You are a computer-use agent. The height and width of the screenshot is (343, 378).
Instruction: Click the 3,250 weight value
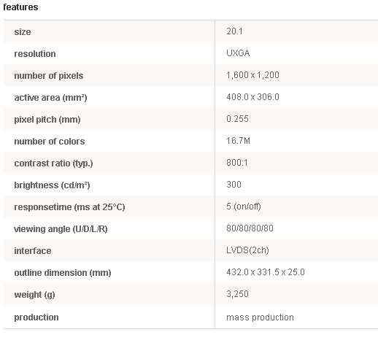tap(237, 294)
